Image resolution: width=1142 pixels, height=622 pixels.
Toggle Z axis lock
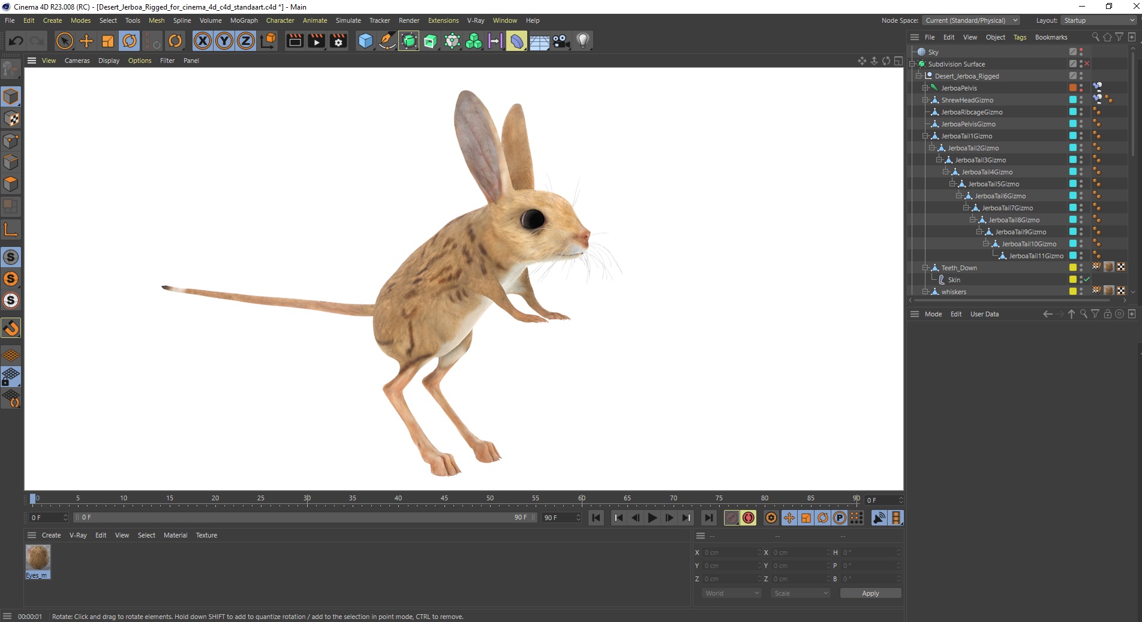coord(246,41)
